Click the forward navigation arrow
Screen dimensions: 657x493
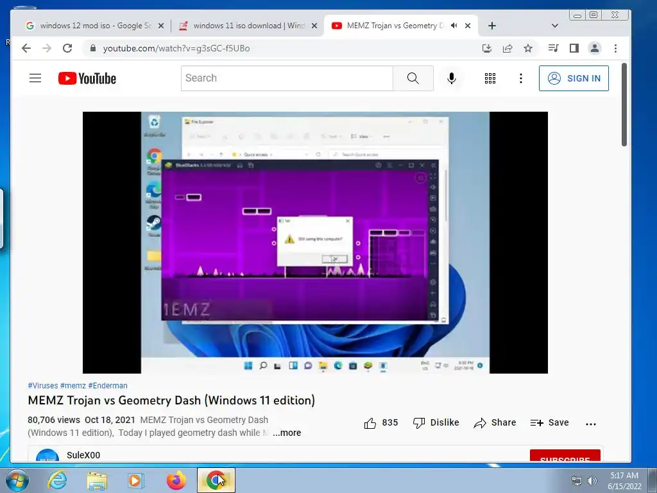click(46, 48)
